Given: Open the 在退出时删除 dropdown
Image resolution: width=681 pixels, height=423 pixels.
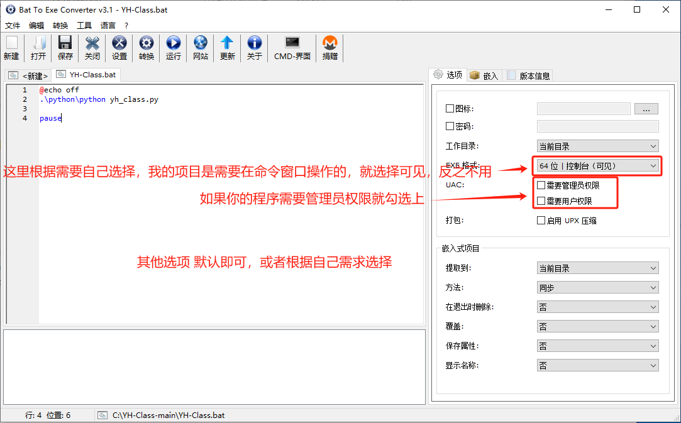Looking at the screenshot, I should point(597,307).
